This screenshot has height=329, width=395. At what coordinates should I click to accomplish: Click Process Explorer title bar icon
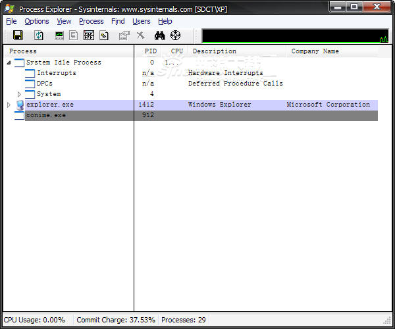(9, 9)
